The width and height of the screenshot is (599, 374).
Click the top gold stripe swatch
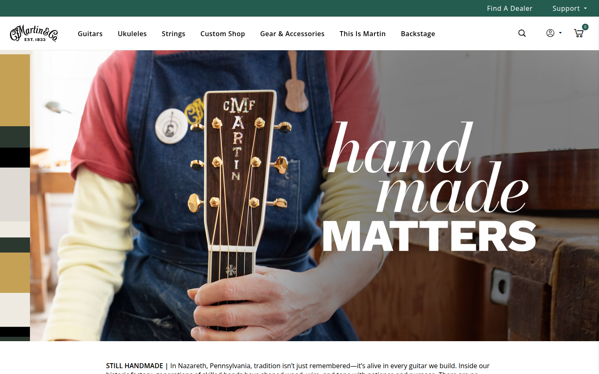coord(15,90)
